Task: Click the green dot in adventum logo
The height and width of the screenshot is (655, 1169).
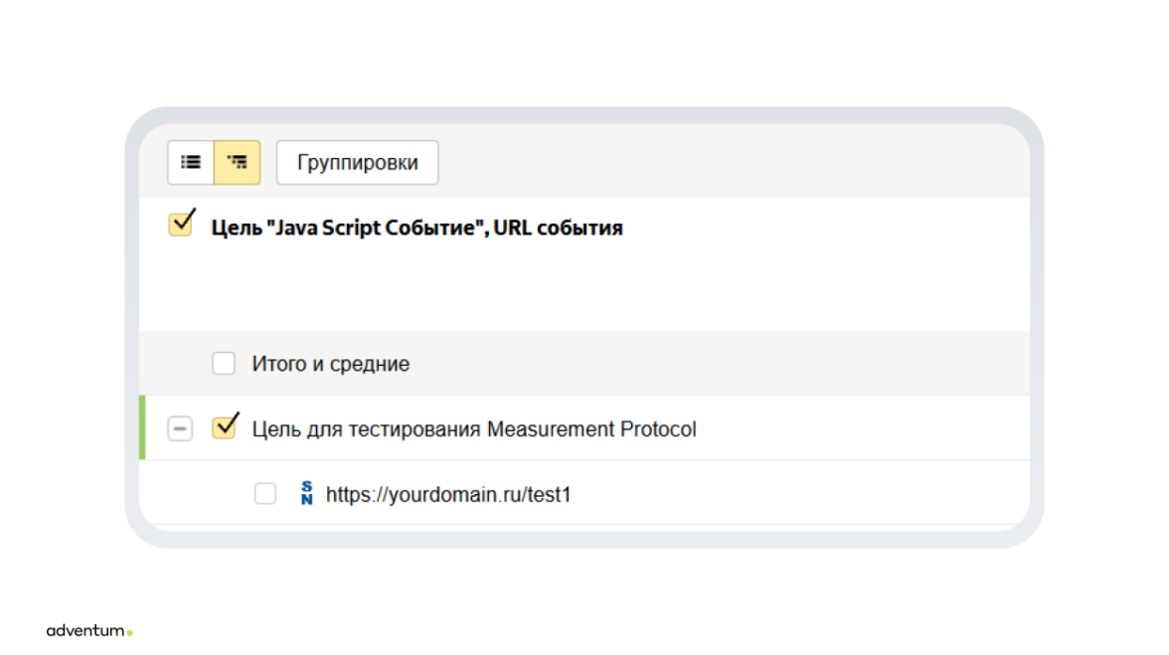Action: (x=129, y=632)
